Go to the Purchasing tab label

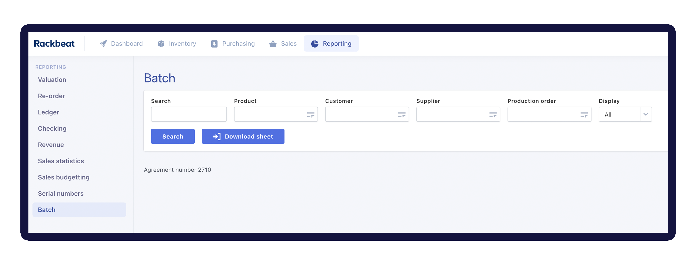[238, 43]
